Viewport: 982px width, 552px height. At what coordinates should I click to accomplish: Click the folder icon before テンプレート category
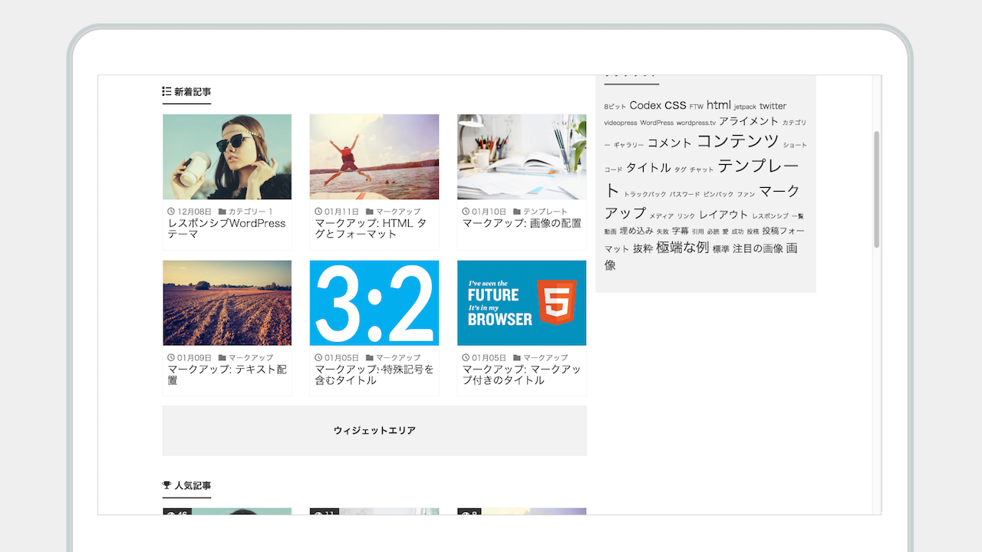517,212
